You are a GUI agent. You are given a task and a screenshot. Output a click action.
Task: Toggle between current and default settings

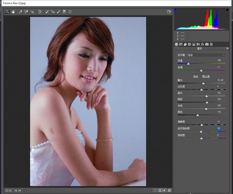click(169, 190)
